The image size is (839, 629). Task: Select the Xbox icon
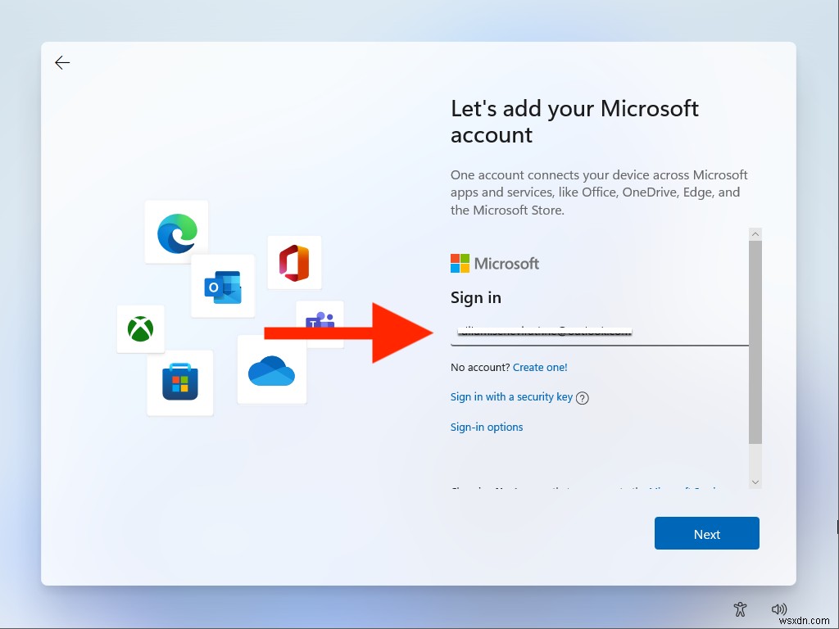click(x=140, y=329)
